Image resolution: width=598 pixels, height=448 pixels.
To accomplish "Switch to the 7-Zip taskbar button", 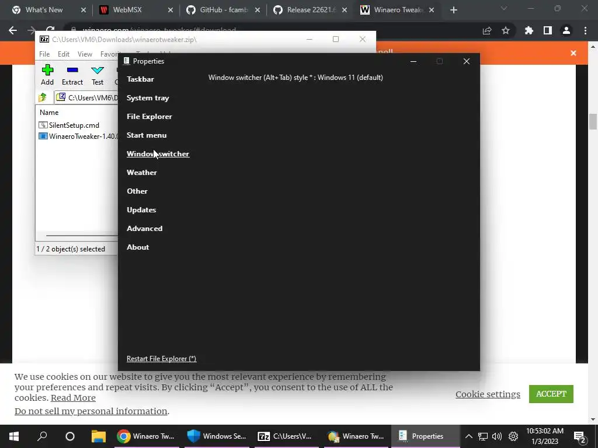I will point(287,436).
